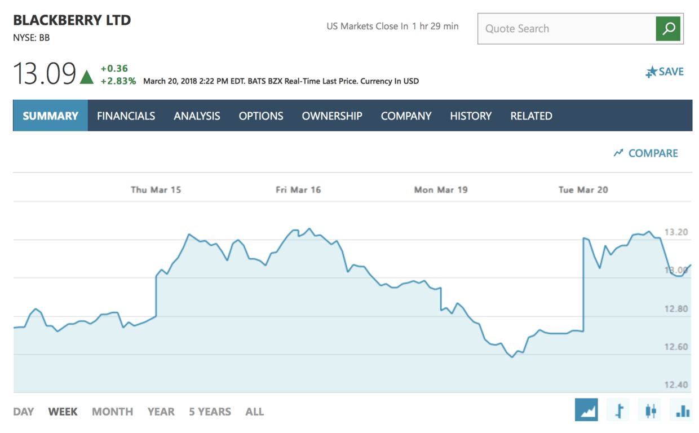The height and width of the screenshot is (433, 699).
Task: Click the SAVE link
Action: pos(671,72)
